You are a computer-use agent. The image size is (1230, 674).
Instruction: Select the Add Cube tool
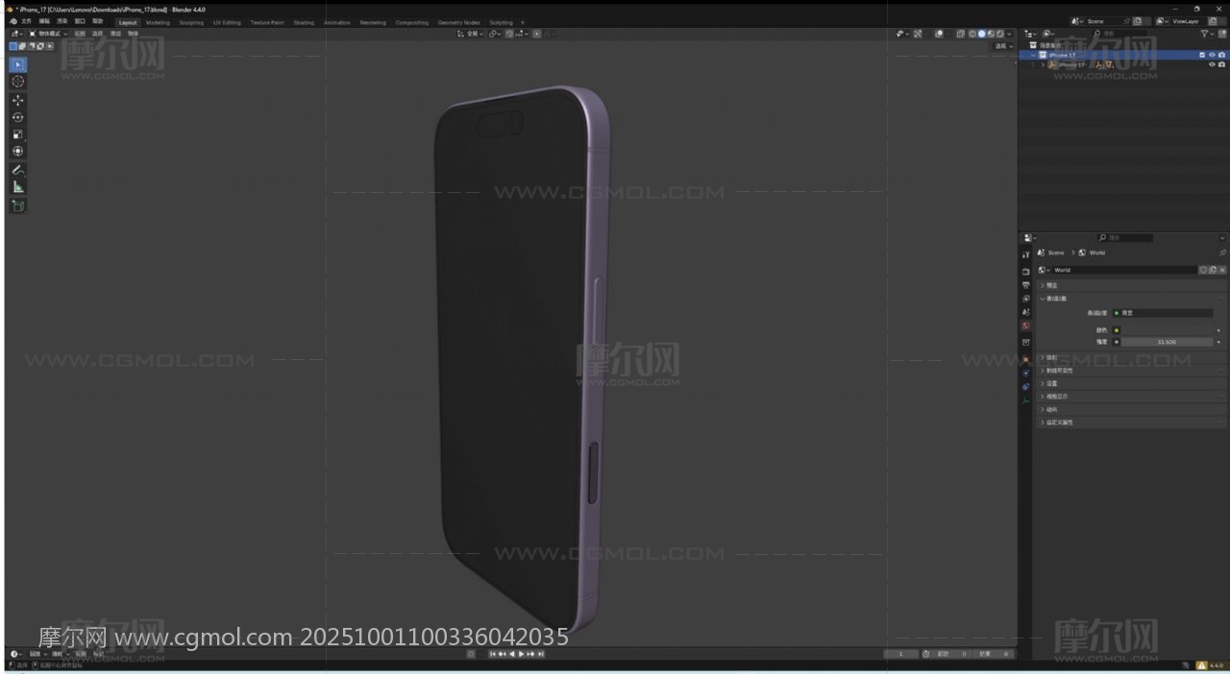(x=18, y=205)
